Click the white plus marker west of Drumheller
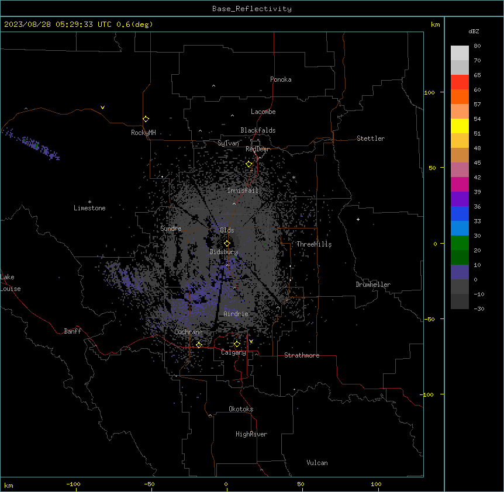Viewport: 504px width, 492px height. point(358,219)
